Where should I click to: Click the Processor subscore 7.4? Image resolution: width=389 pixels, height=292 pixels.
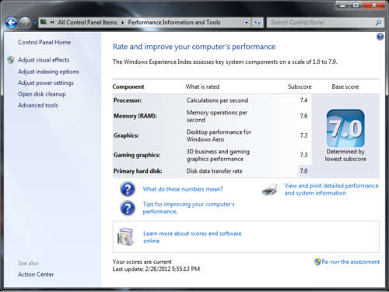(303, 100)
